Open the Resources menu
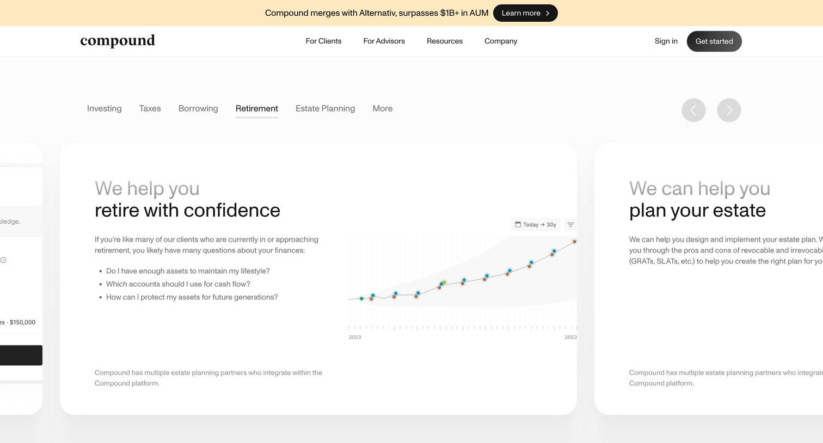This screenshot has width=823, height=443. tap(445, 41)
